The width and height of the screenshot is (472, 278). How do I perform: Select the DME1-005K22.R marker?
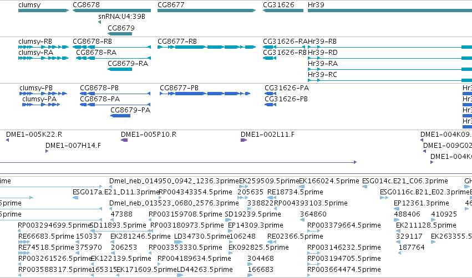coord(8,140)
